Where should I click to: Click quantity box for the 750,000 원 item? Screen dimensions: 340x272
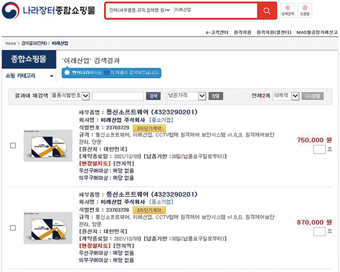click(x=320, y=150)
